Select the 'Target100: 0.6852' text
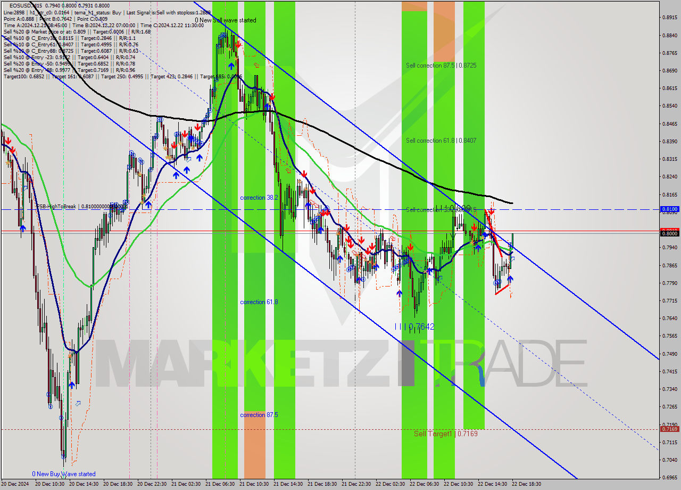Screen dimensions: 681x490 click(x=24, y=77)
